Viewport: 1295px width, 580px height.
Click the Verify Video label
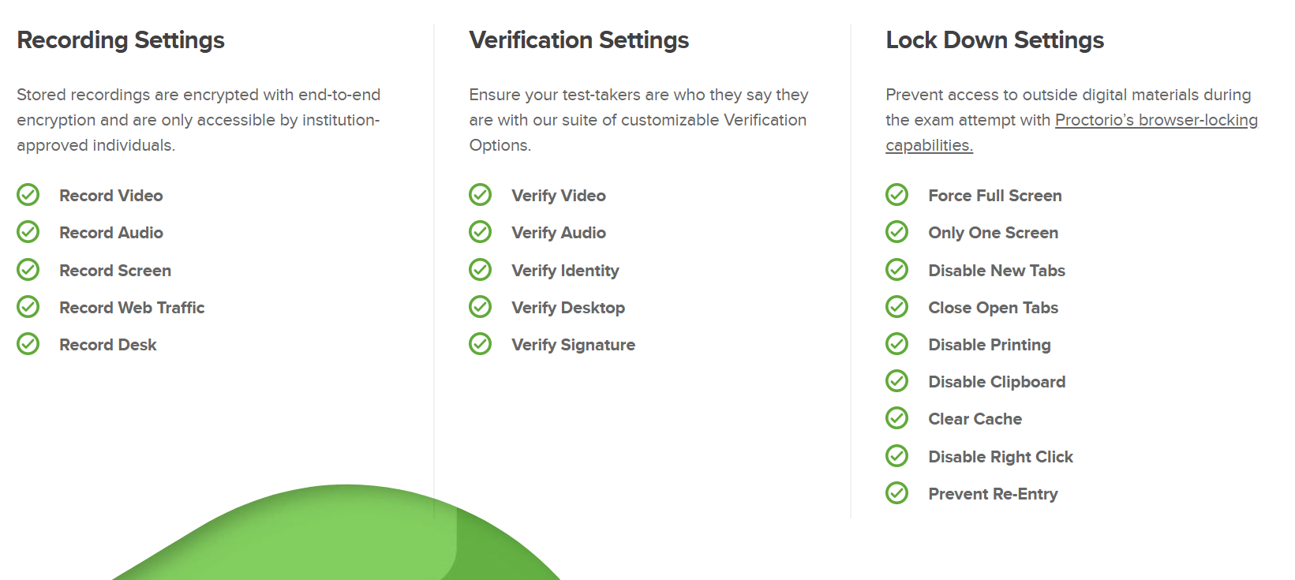click(558, 196)
